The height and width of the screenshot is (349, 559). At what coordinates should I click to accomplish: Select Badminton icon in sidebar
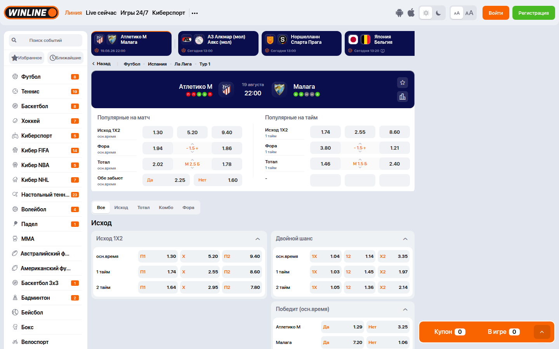[15, 297]
